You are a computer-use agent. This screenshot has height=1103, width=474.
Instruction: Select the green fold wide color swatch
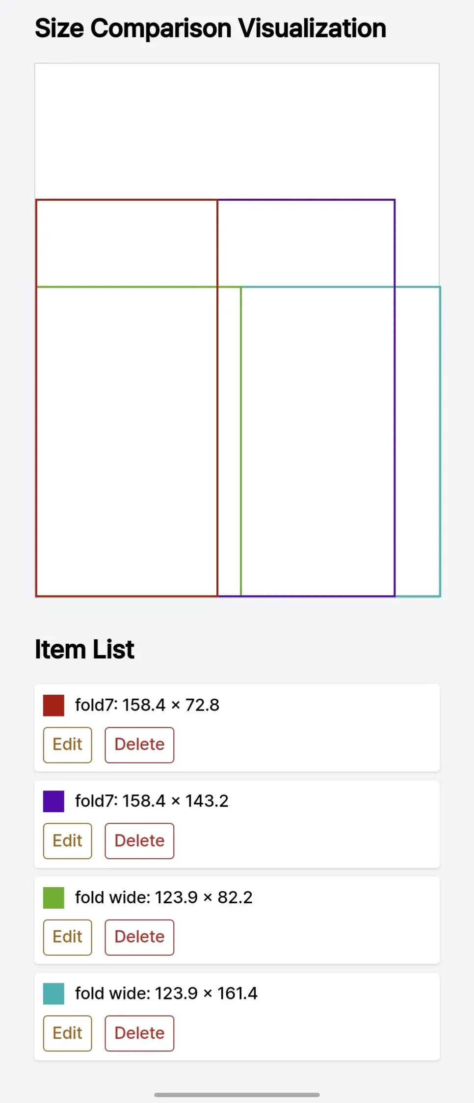click(53, 898)
